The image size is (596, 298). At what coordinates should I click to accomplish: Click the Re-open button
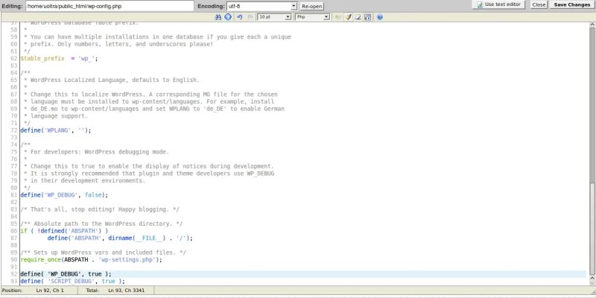click(x=311, y=7)
